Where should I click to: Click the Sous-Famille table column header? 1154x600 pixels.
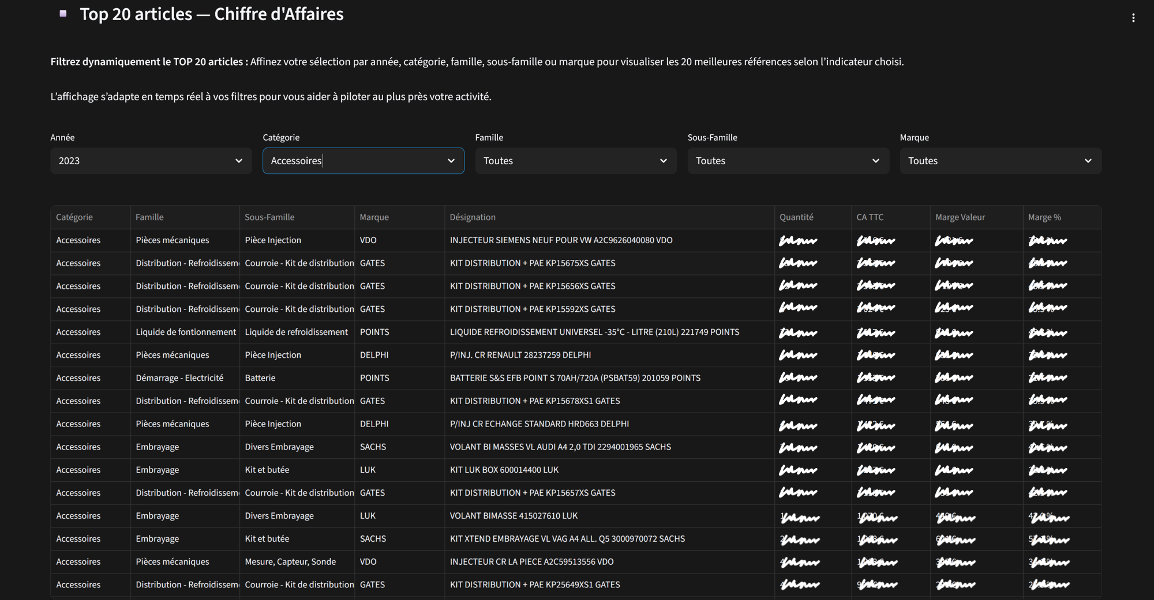(269, 217)
